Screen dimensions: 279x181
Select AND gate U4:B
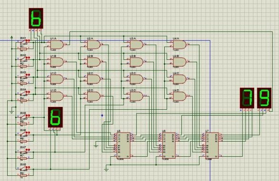179,62
